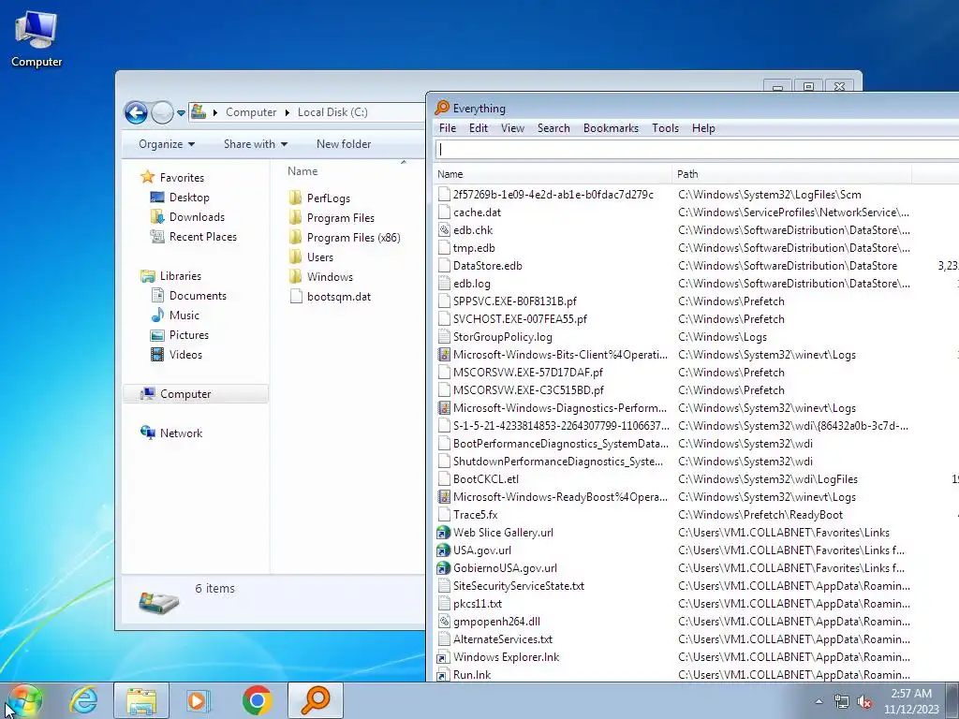The image size is (959, 719).
Task: Open Everything Search menu
Action: (x=553, y=128)
